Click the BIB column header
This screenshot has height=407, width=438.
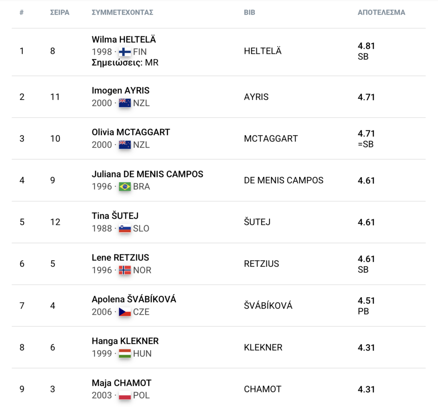[x=249, y=12]
